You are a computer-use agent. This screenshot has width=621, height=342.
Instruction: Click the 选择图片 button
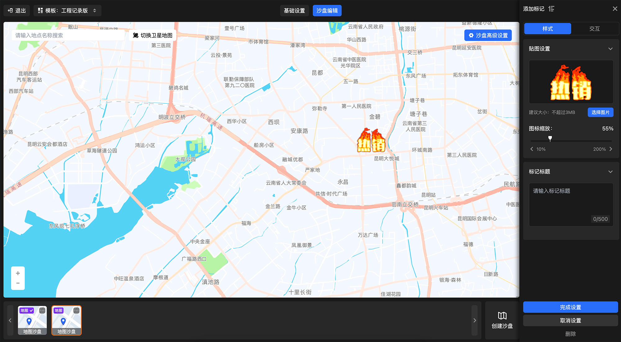coord(600,112)
